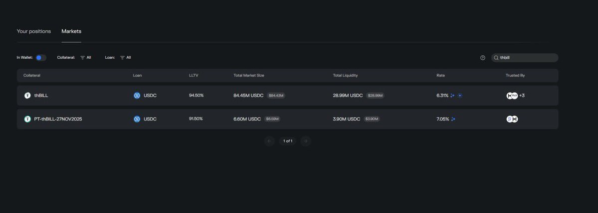Switch to the Your positions tab
Screen dimensions: 598x213
tap(34, 31)
